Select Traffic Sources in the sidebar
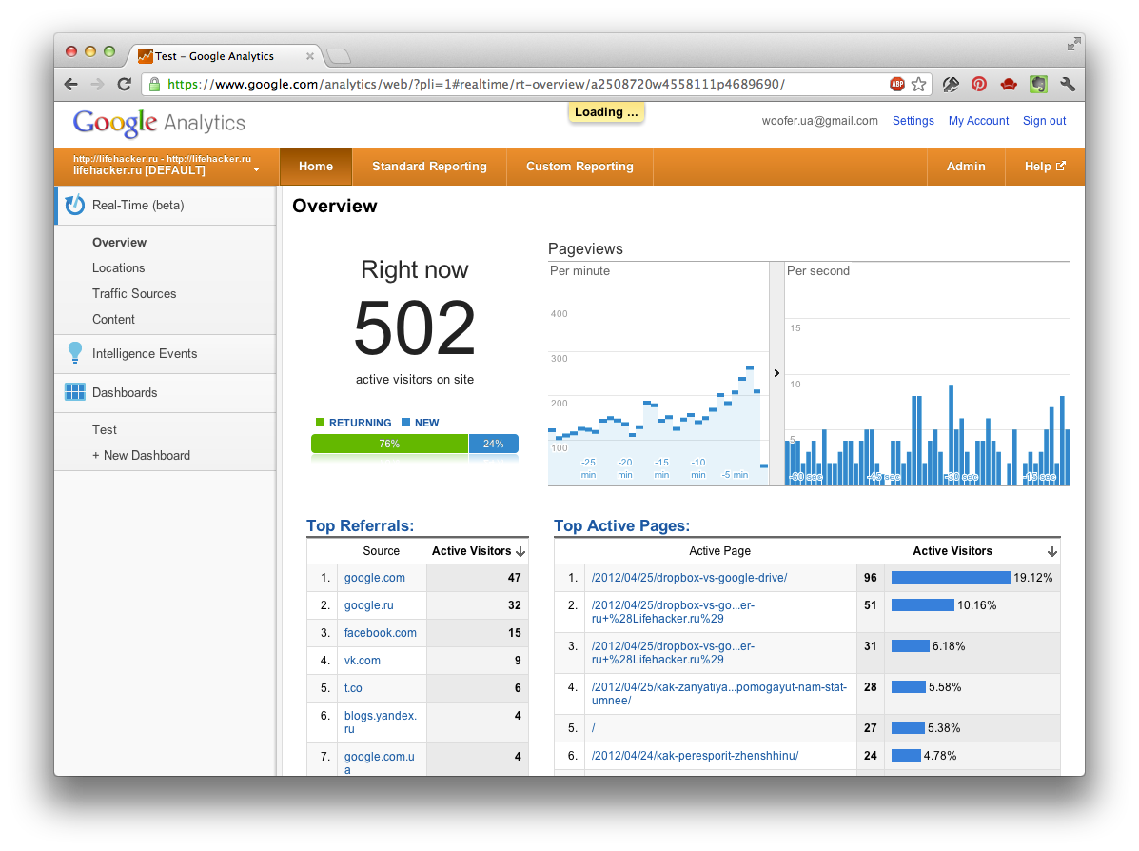 pos(134,293)
